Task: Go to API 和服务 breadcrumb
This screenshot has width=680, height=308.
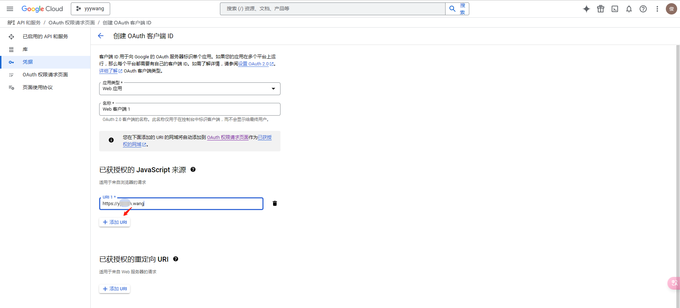Action: tap(29, 23)
